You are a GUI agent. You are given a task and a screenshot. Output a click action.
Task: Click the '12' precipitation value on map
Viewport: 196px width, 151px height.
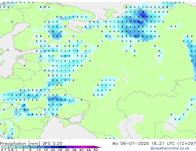134,22
